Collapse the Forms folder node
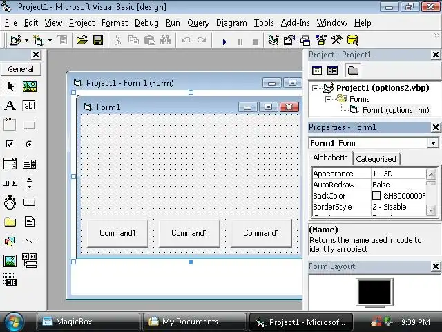 [x=328, y=100]
